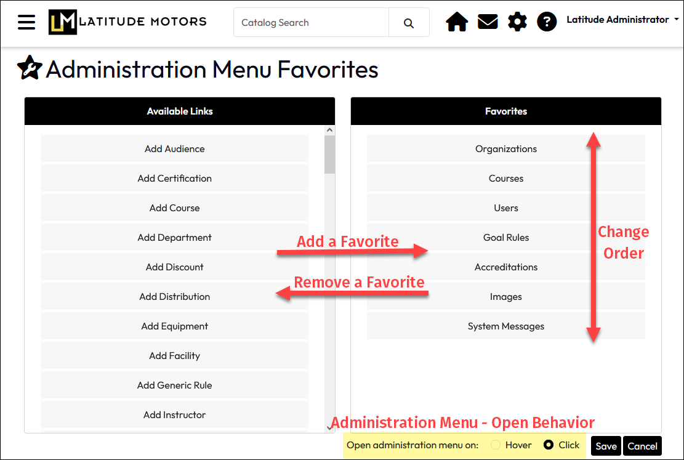Cancel the favorites changes
The height and width of the screenshot is (460, 684).
pos(642,446)
